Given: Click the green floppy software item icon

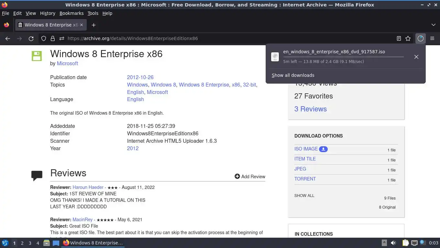Looking at the screenshot, I should tap(37, 56).
